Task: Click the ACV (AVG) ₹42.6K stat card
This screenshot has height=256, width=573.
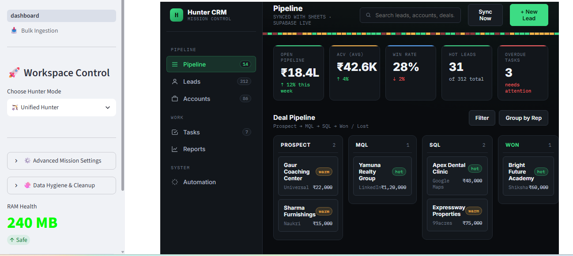Action: pos(355,73)
